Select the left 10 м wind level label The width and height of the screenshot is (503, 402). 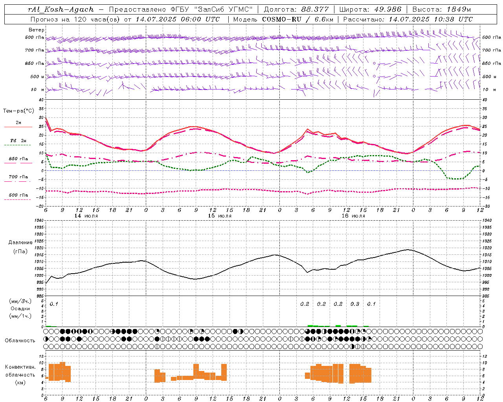point(38,90)
